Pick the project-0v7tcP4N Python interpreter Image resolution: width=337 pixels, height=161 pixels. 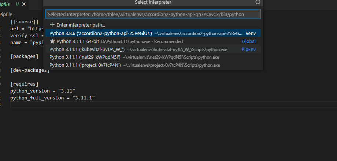click(x=153, y=65)
